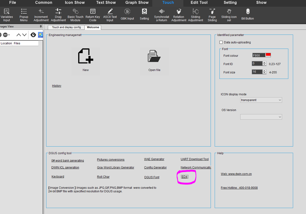Select the Popup Menu tool
This screenshot has width=306, height=214.
click(x=24, y=15)
